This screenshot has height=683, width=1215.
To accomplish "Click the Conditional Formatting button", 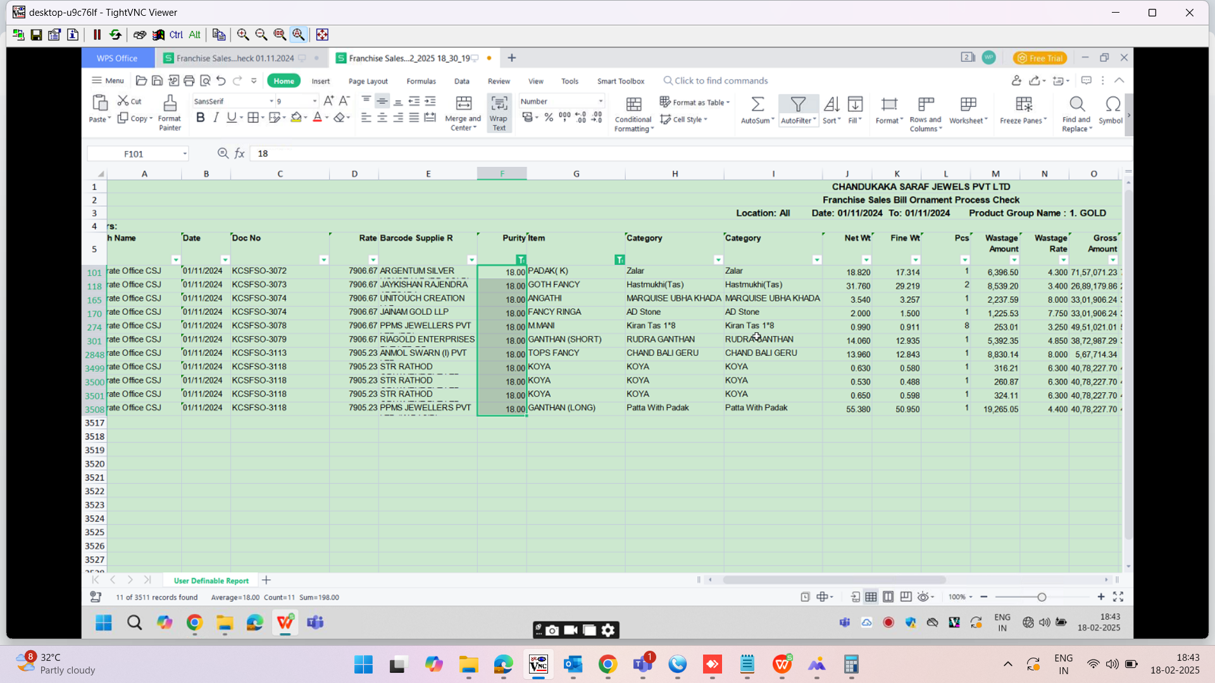I will (633, 114).
